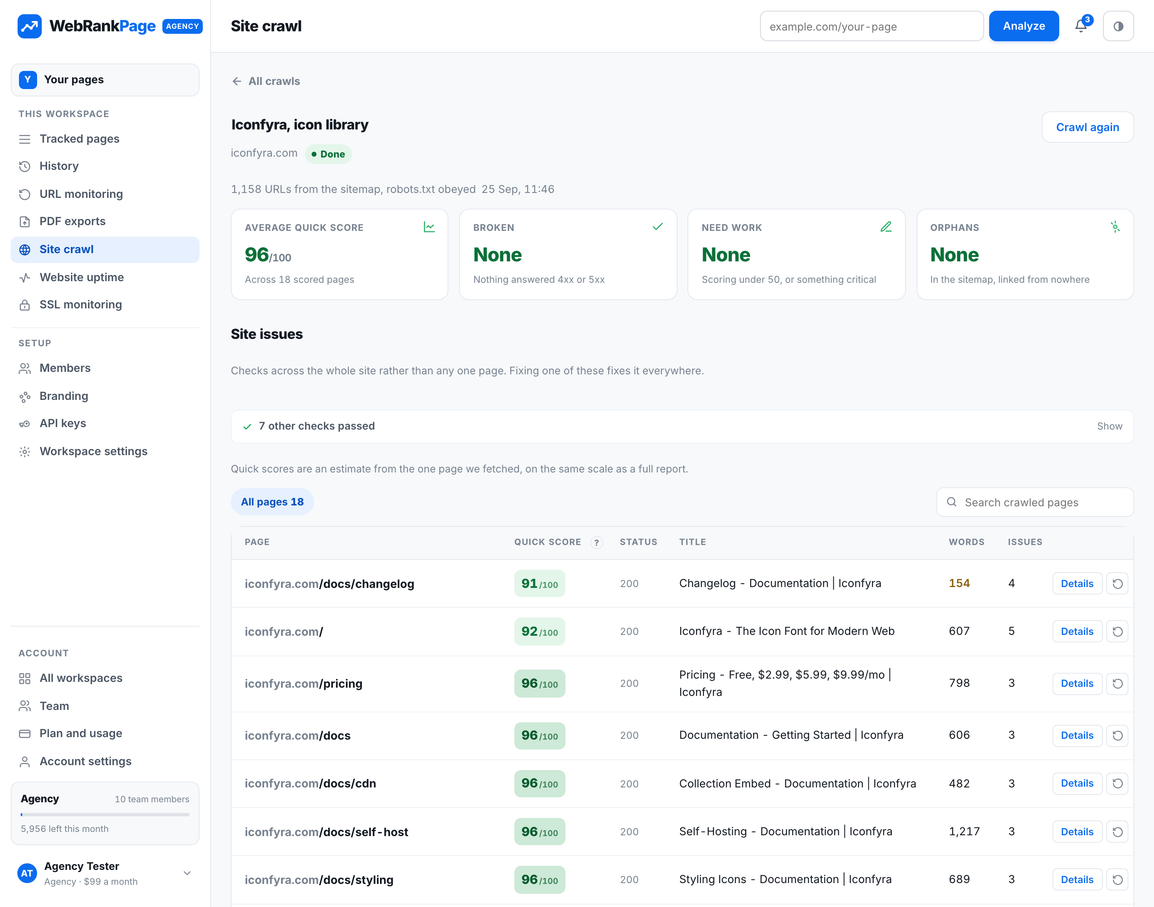Refresh the docs/cdn page row
This screenshot has width=1154, height=907.
[1117, 783]
